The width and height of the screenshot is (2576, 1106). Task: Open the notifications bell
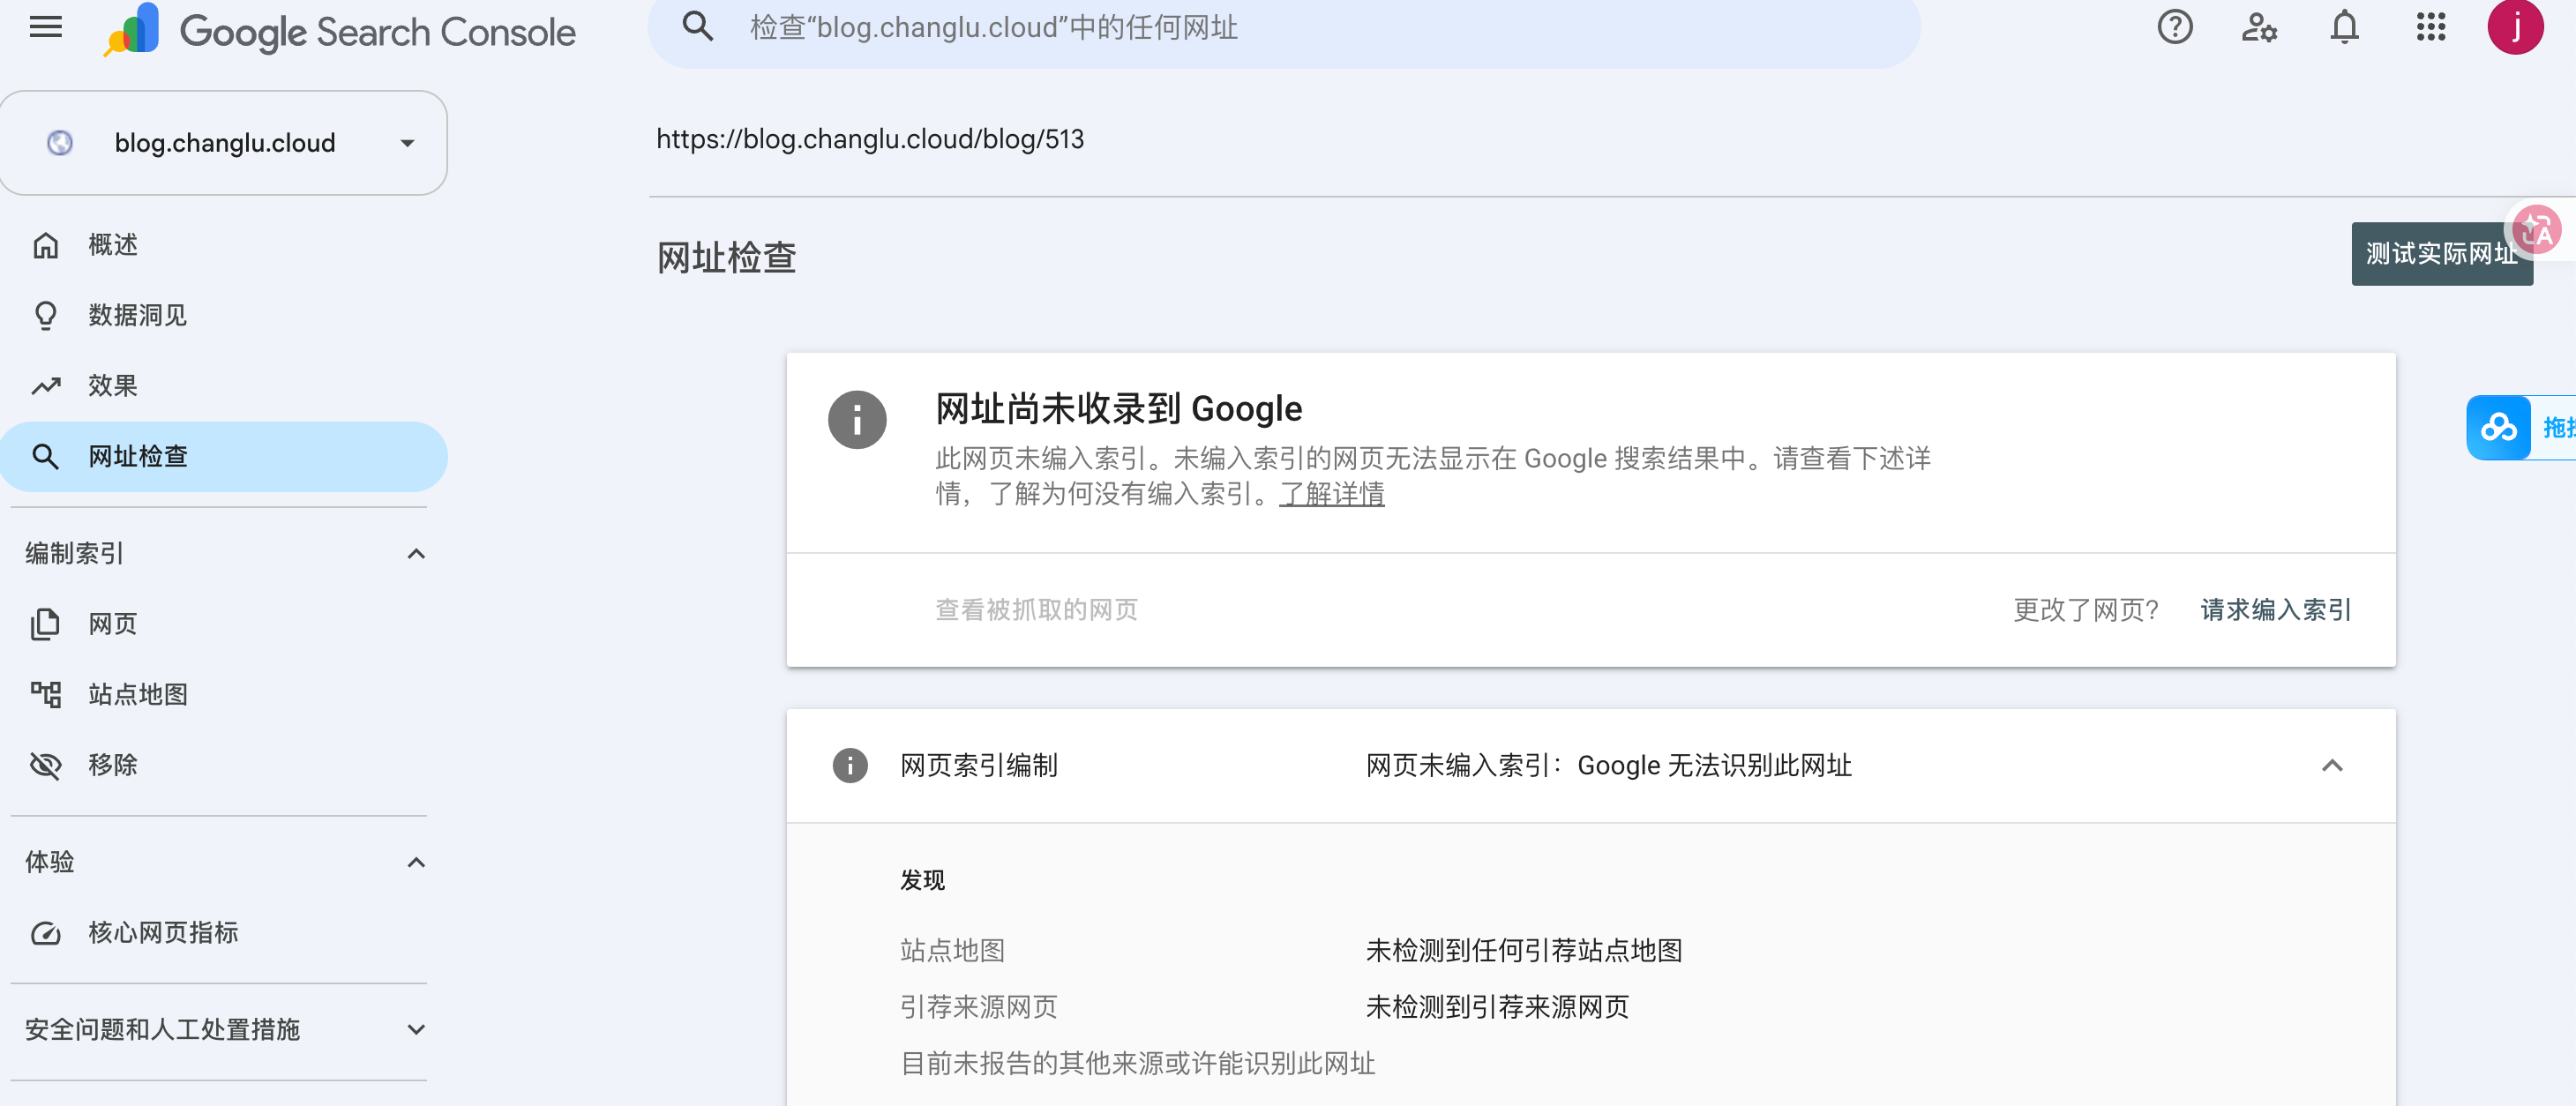tap(2344, 28)
